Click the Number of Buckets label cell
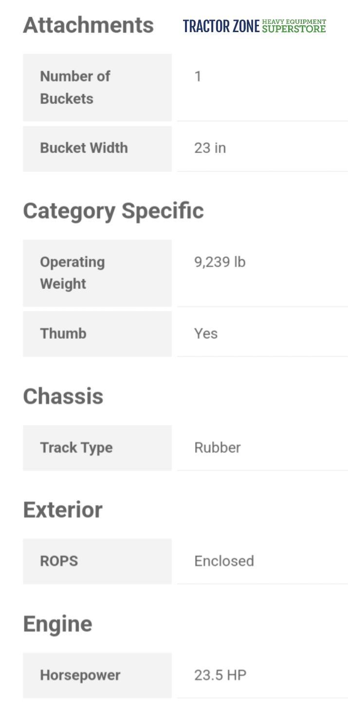The height and width of the screenshot is (707, 348). [97, 88]
